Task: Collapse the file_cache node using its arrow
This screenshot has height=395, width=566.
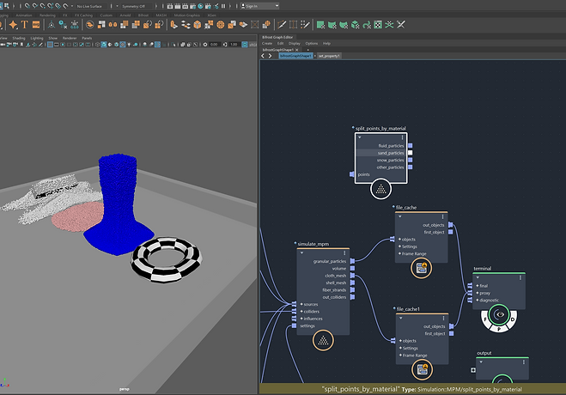Action: coord(400,216)
